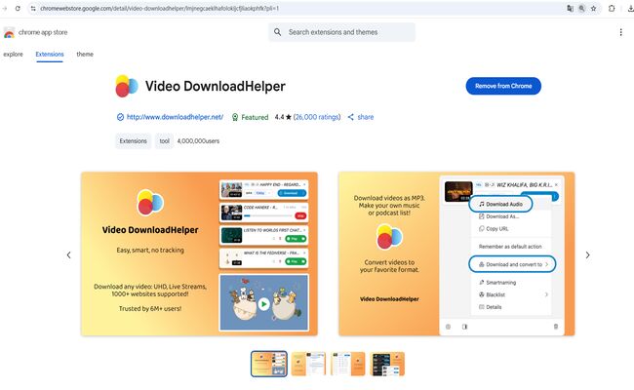Viewport: 634px width, 390px height.
Task: Click the tool category chip
Action: tap(164, 141)
